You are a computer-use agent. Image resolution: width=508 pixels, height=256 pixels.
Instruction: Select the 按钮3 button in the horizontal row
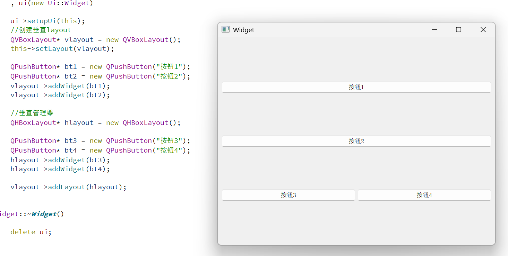[288, 195]
